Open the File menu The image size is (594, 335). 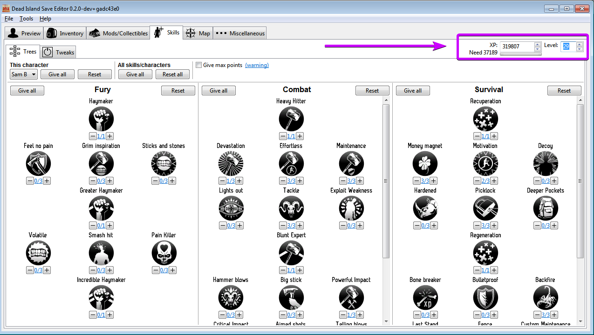[x=9, y=19]
